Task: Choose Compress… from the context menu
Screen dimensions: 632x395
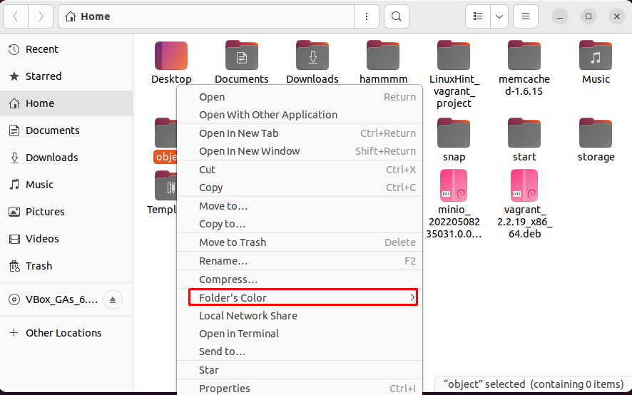Action: point(300,279)
